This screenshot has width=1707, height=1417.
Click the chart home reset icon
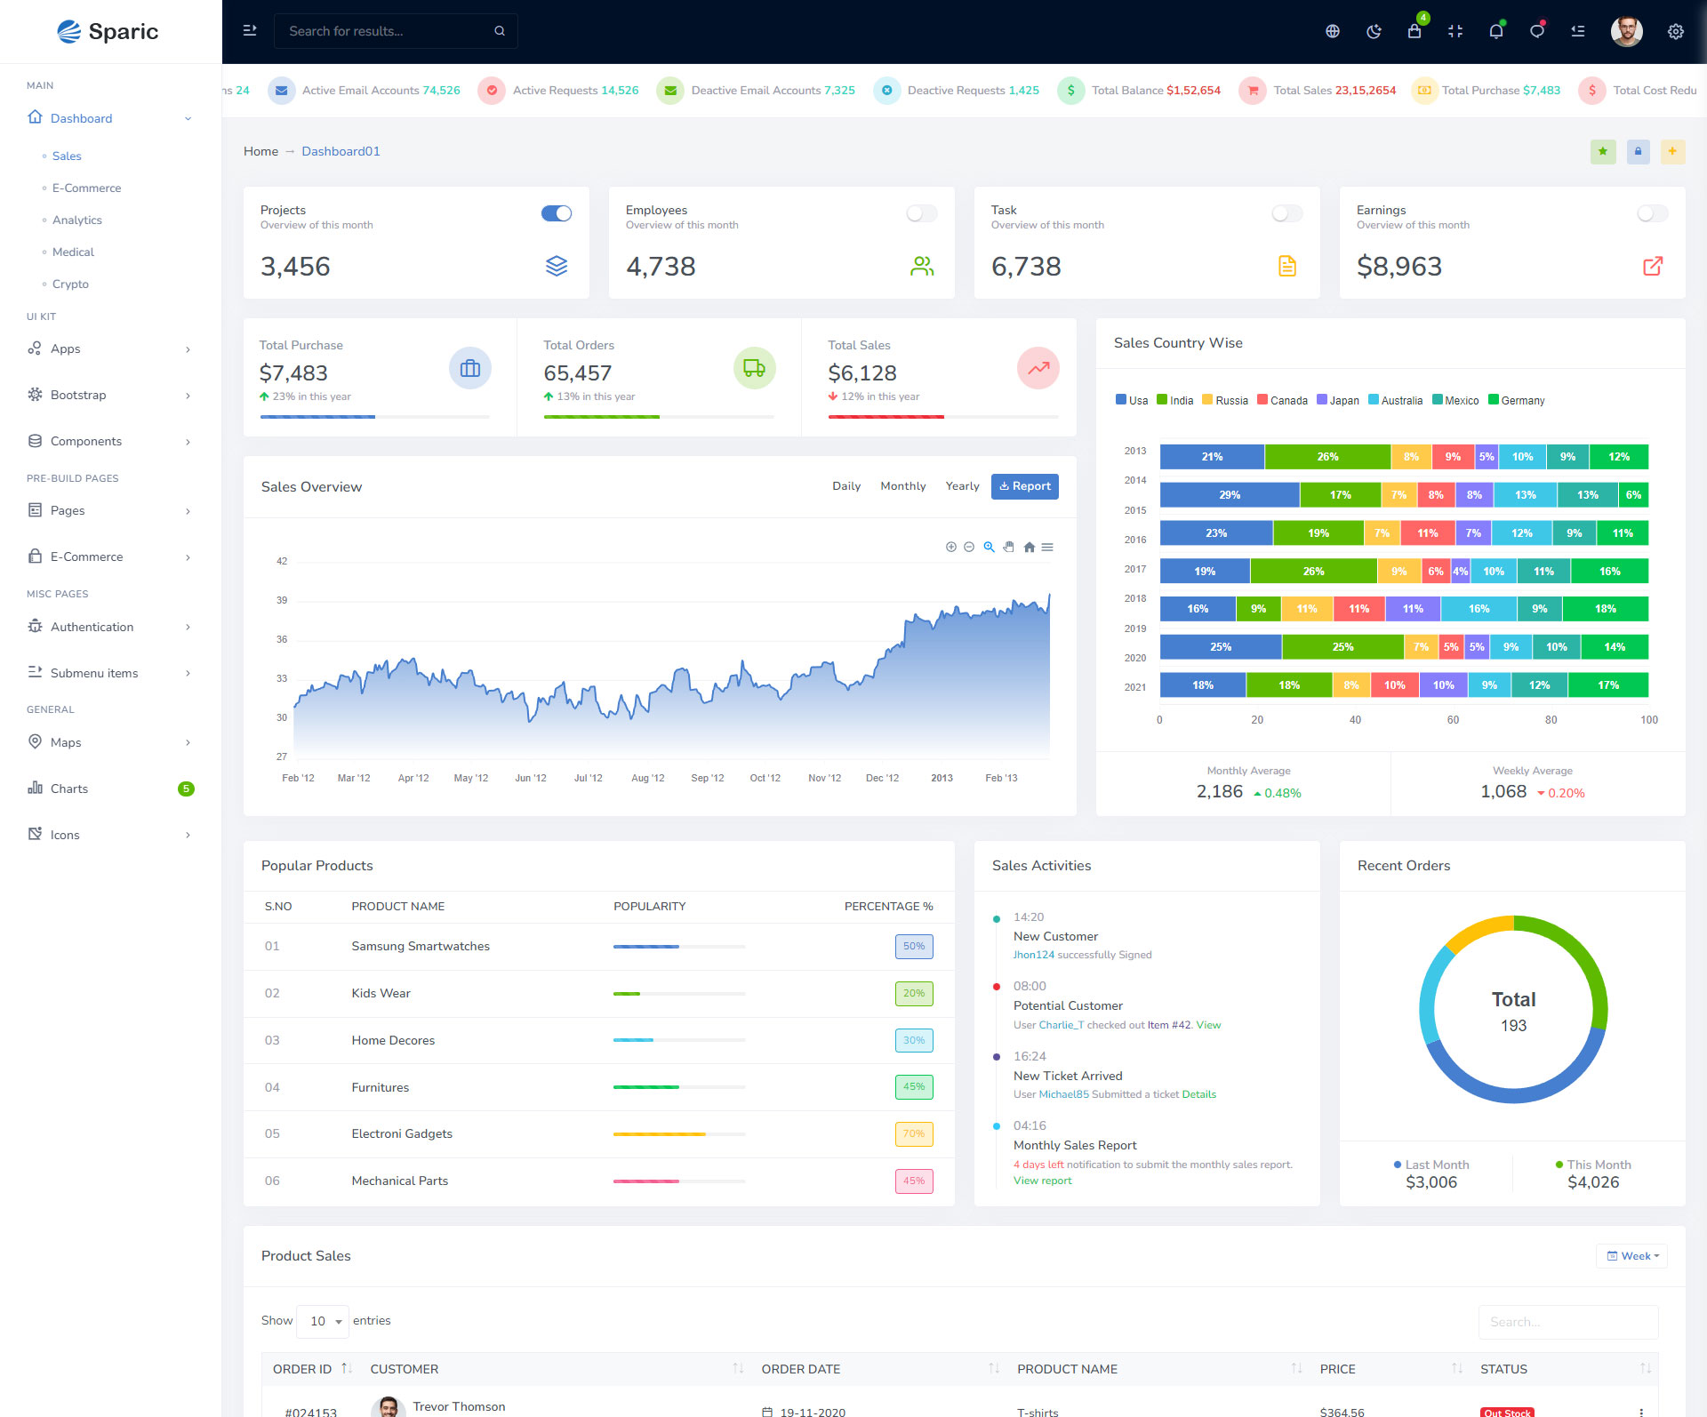(x=1029, y=548)
